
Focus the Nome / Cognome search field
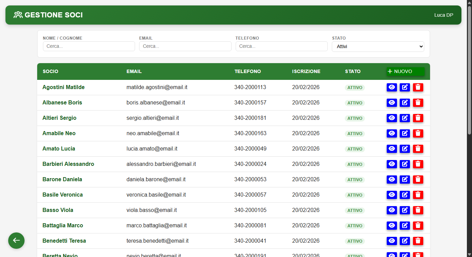[x=89, y=46]
